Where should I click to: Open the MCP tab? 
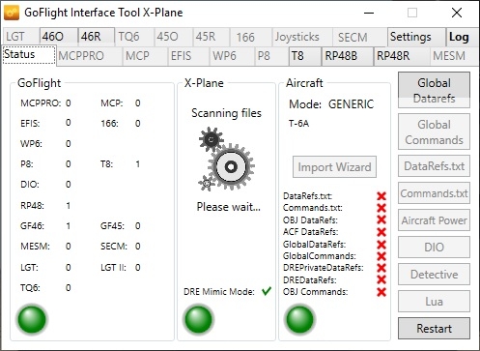pyautogui.click(x=145, y=56)
